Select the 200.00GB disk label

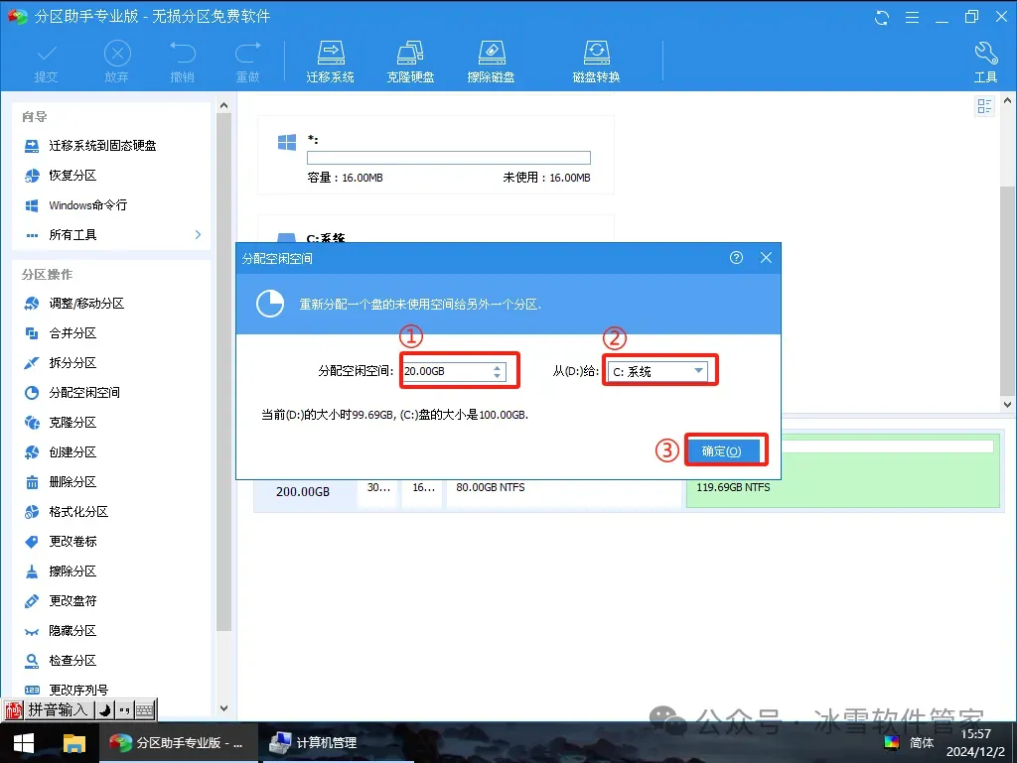coord(303,491)
